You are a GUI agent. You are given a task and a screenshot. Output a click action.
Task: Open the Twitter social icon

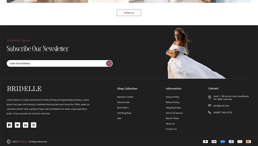pyautogui.click(x=18, y=125)
